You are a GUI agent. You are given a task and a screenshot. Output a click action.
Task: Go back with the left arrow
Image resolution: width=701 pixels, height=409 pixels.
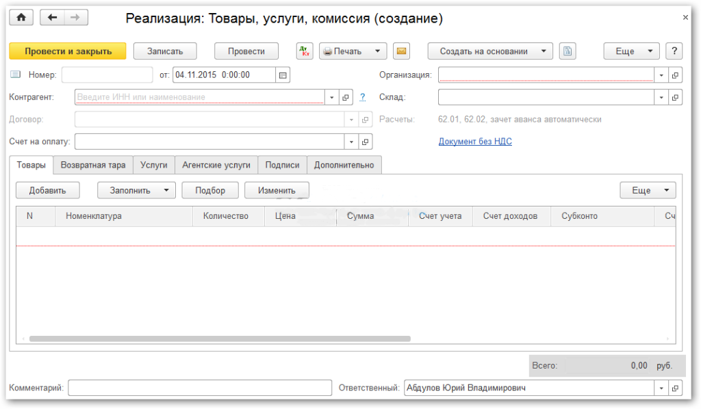pos(53,18)
